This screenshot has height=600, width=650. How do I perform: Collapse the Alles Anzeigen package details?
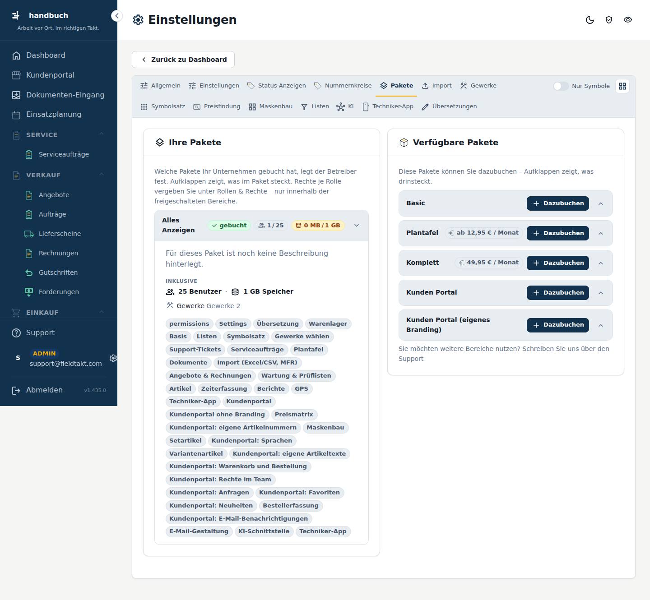357,226
